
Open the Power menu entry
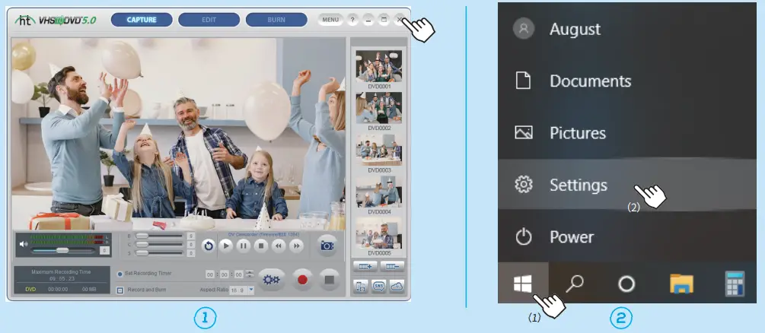click(x=627, y=237)
